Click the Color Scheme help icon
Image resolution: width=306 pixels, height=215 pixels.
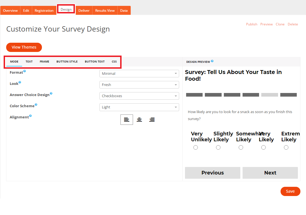point(37,104)
